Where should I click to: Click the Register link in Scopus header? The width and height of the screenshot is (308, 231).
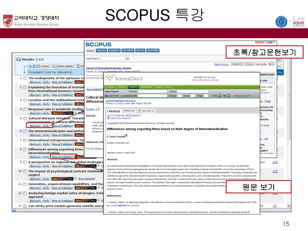[260, 42]
